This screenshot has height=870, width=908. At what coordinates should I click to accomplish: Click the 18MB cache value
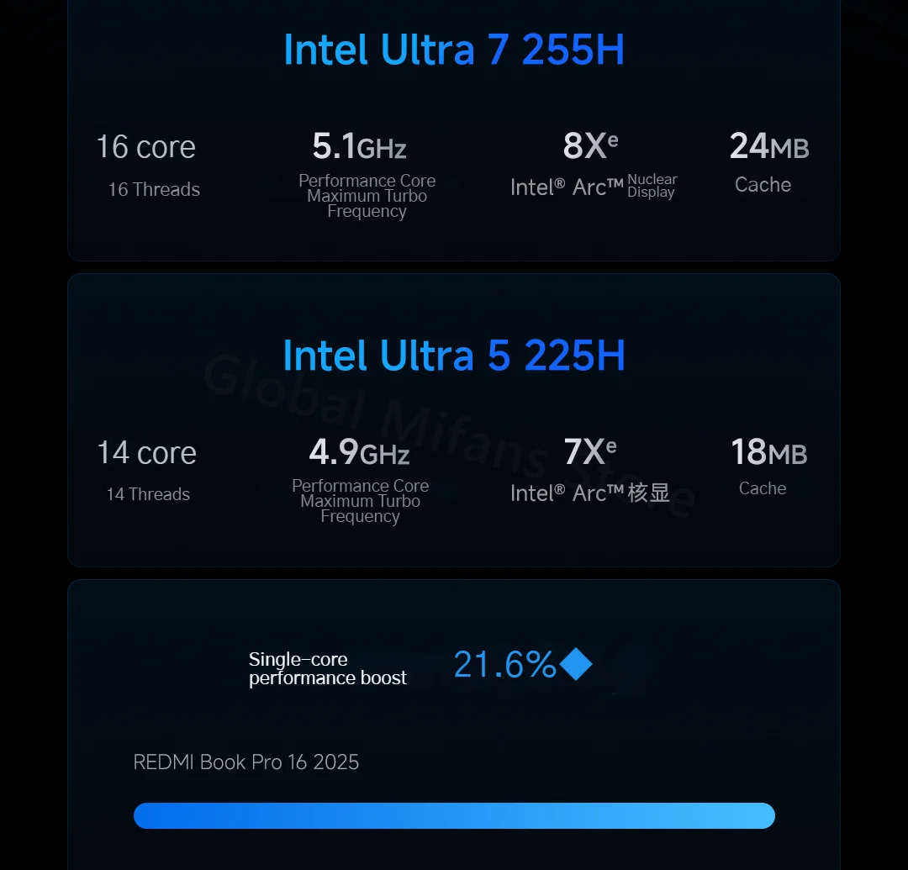pos(769,451)
